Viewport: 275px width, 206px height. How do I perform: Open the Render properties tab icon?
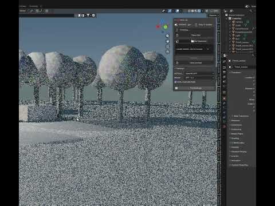[224, 68]
